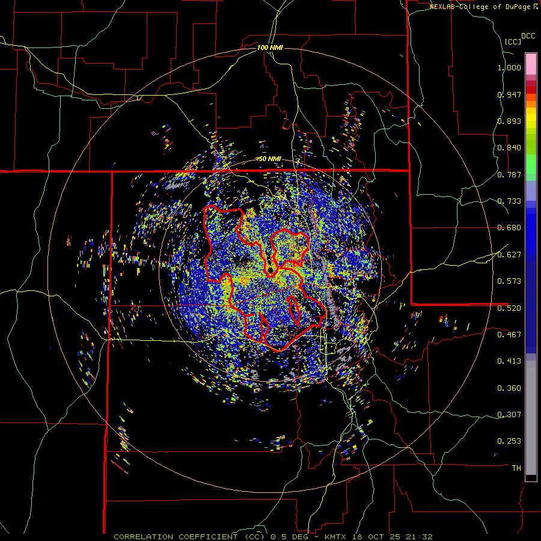Image resolution: width=541 pixels, height=541 pixels.
Task: Click the CORRELATION COEFFICIENT (CC) caption text
Action: [189, 537]
